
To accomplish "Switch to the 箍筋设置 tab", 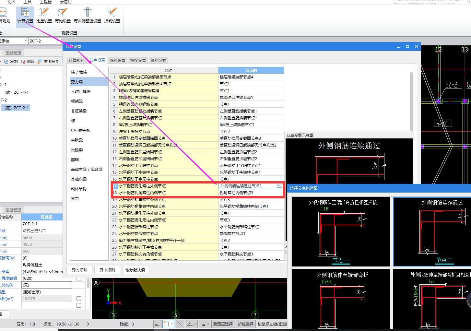I will point(118,60).
